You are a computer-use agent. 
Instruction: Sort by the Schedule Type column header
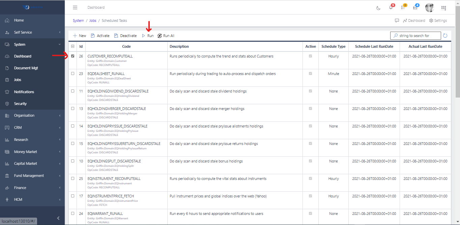tap(334, 46)
